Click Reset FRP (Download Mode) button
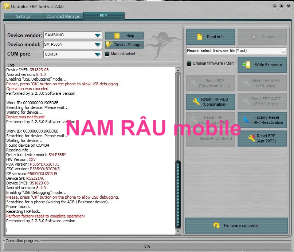 click(210, 83)
